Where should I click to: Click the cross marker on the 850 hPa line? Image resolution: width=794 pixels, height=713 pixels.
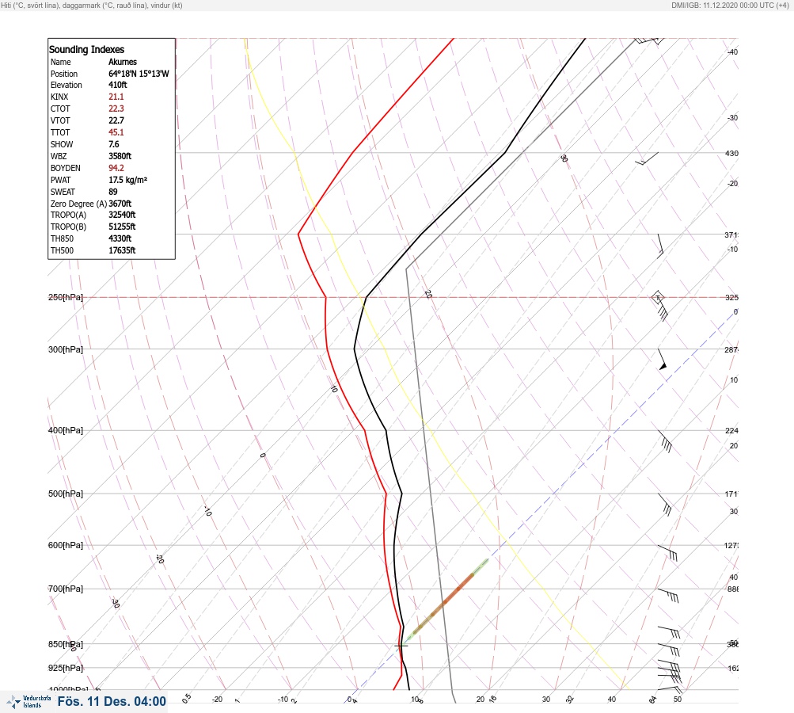pos(401,646)
